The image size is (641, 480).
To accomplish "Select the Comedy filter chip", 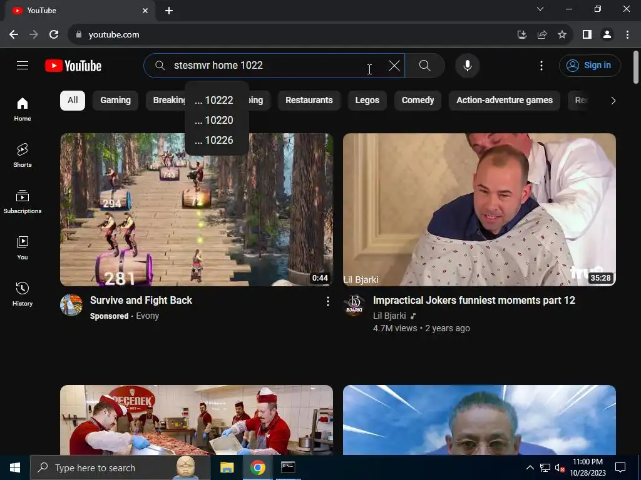I will click(x=418, y=101).
